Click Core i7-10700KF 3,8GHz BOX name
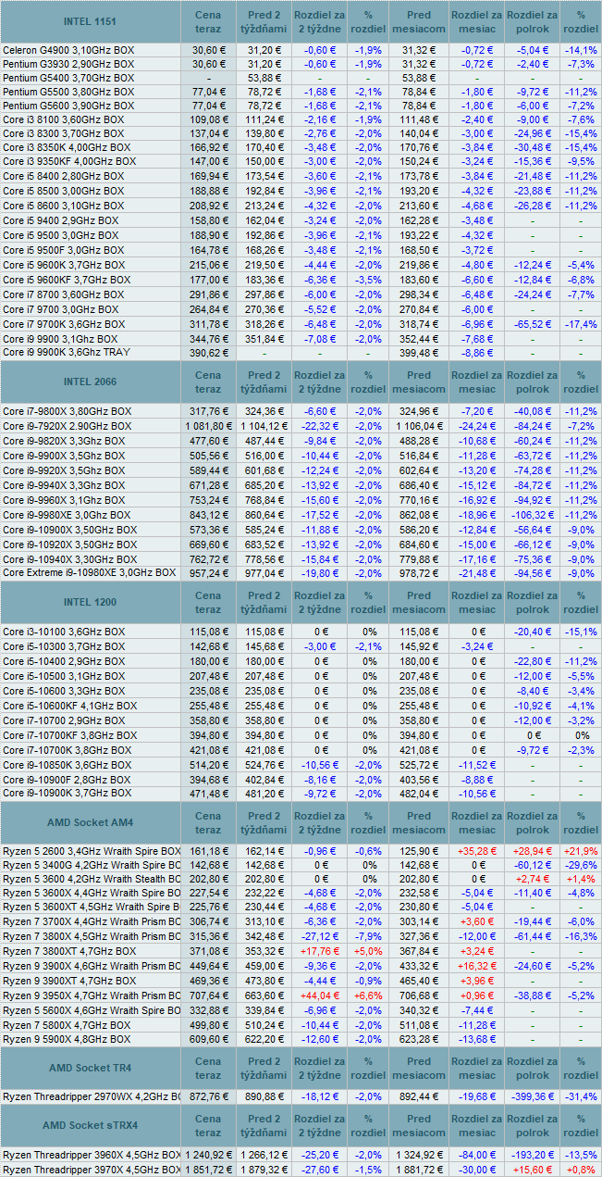 pos(69,735)
